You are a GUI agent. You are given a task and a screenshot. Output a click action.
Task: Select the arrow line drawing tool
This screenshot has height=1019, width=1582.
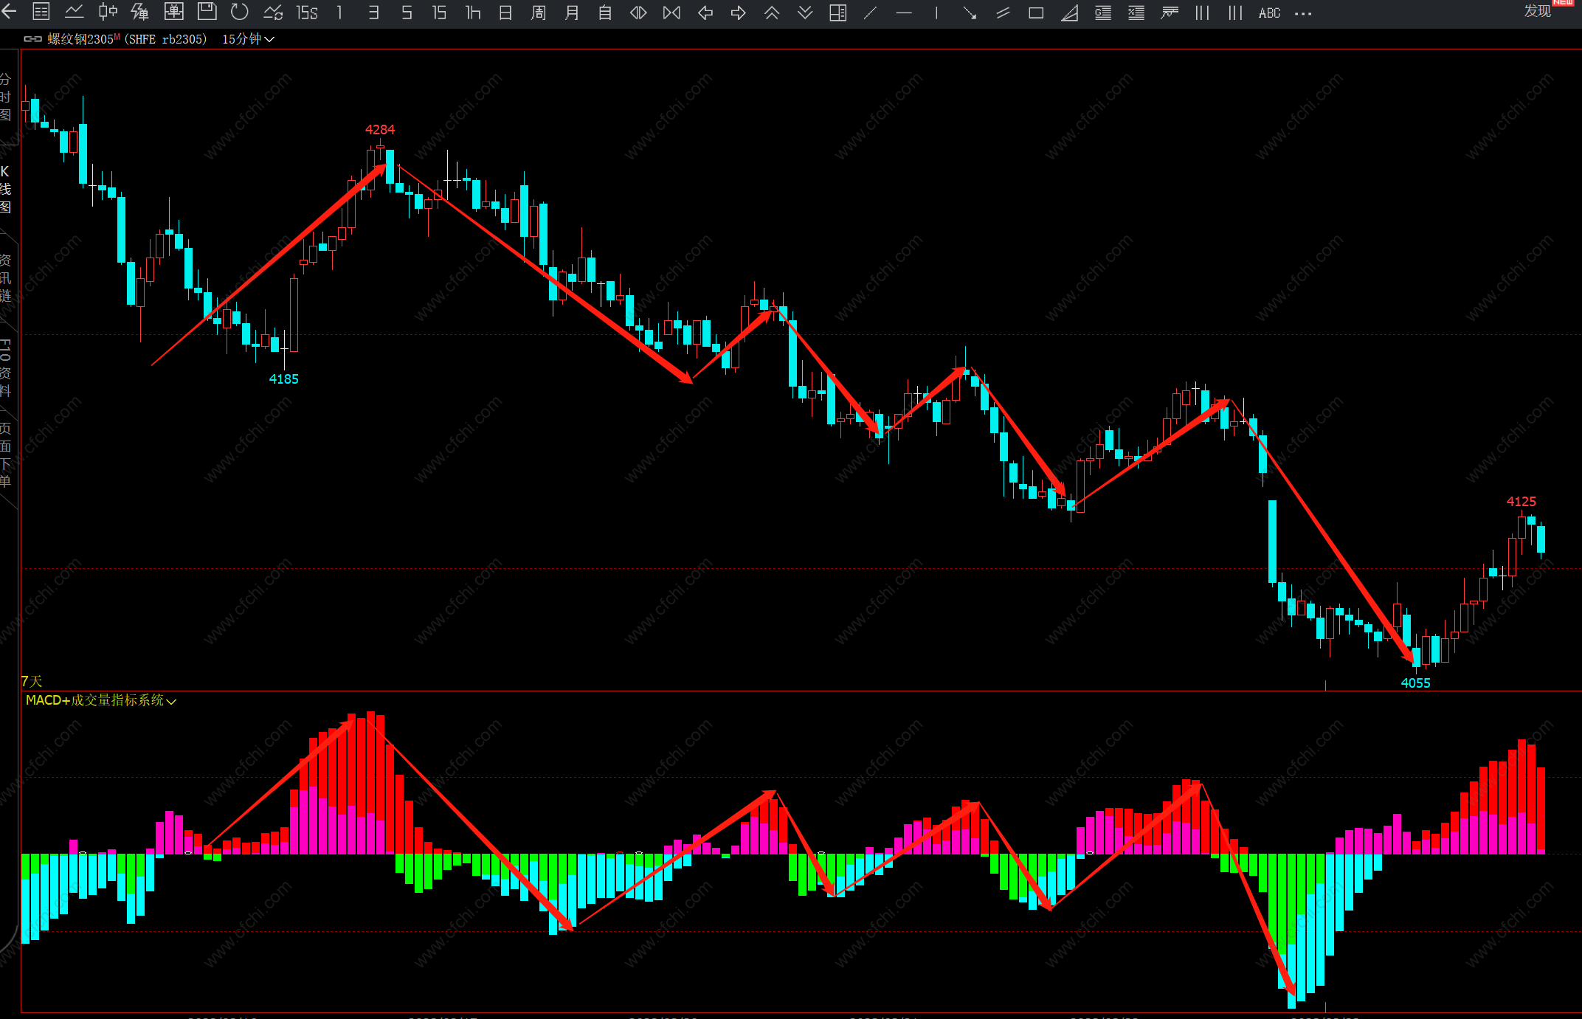point(970,13)
